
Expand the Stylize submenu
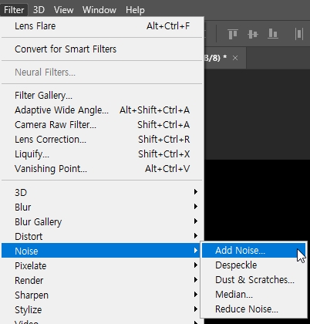102,309
